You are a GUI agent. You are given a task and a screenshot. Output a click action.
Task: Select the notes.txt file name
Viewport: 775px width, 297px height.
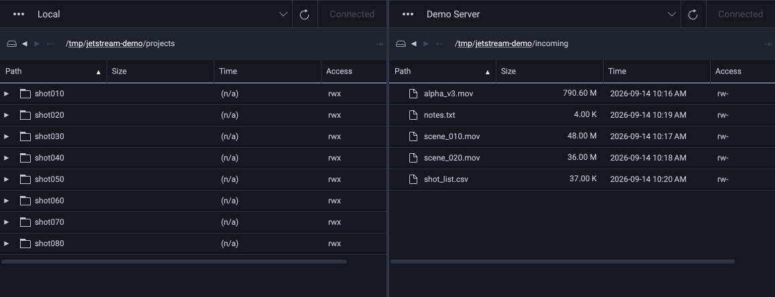[439, 115]
